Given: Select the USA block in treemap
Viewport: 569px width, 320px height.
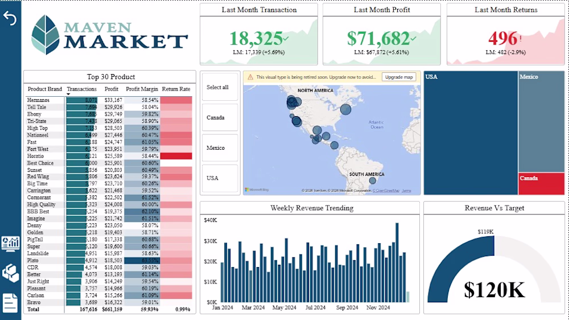Looking at the screenshot, I should coord(471,133).
